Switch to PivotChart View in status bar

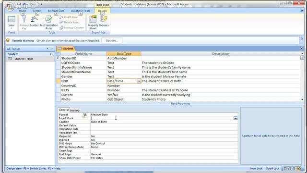click(x=294, y=169)
